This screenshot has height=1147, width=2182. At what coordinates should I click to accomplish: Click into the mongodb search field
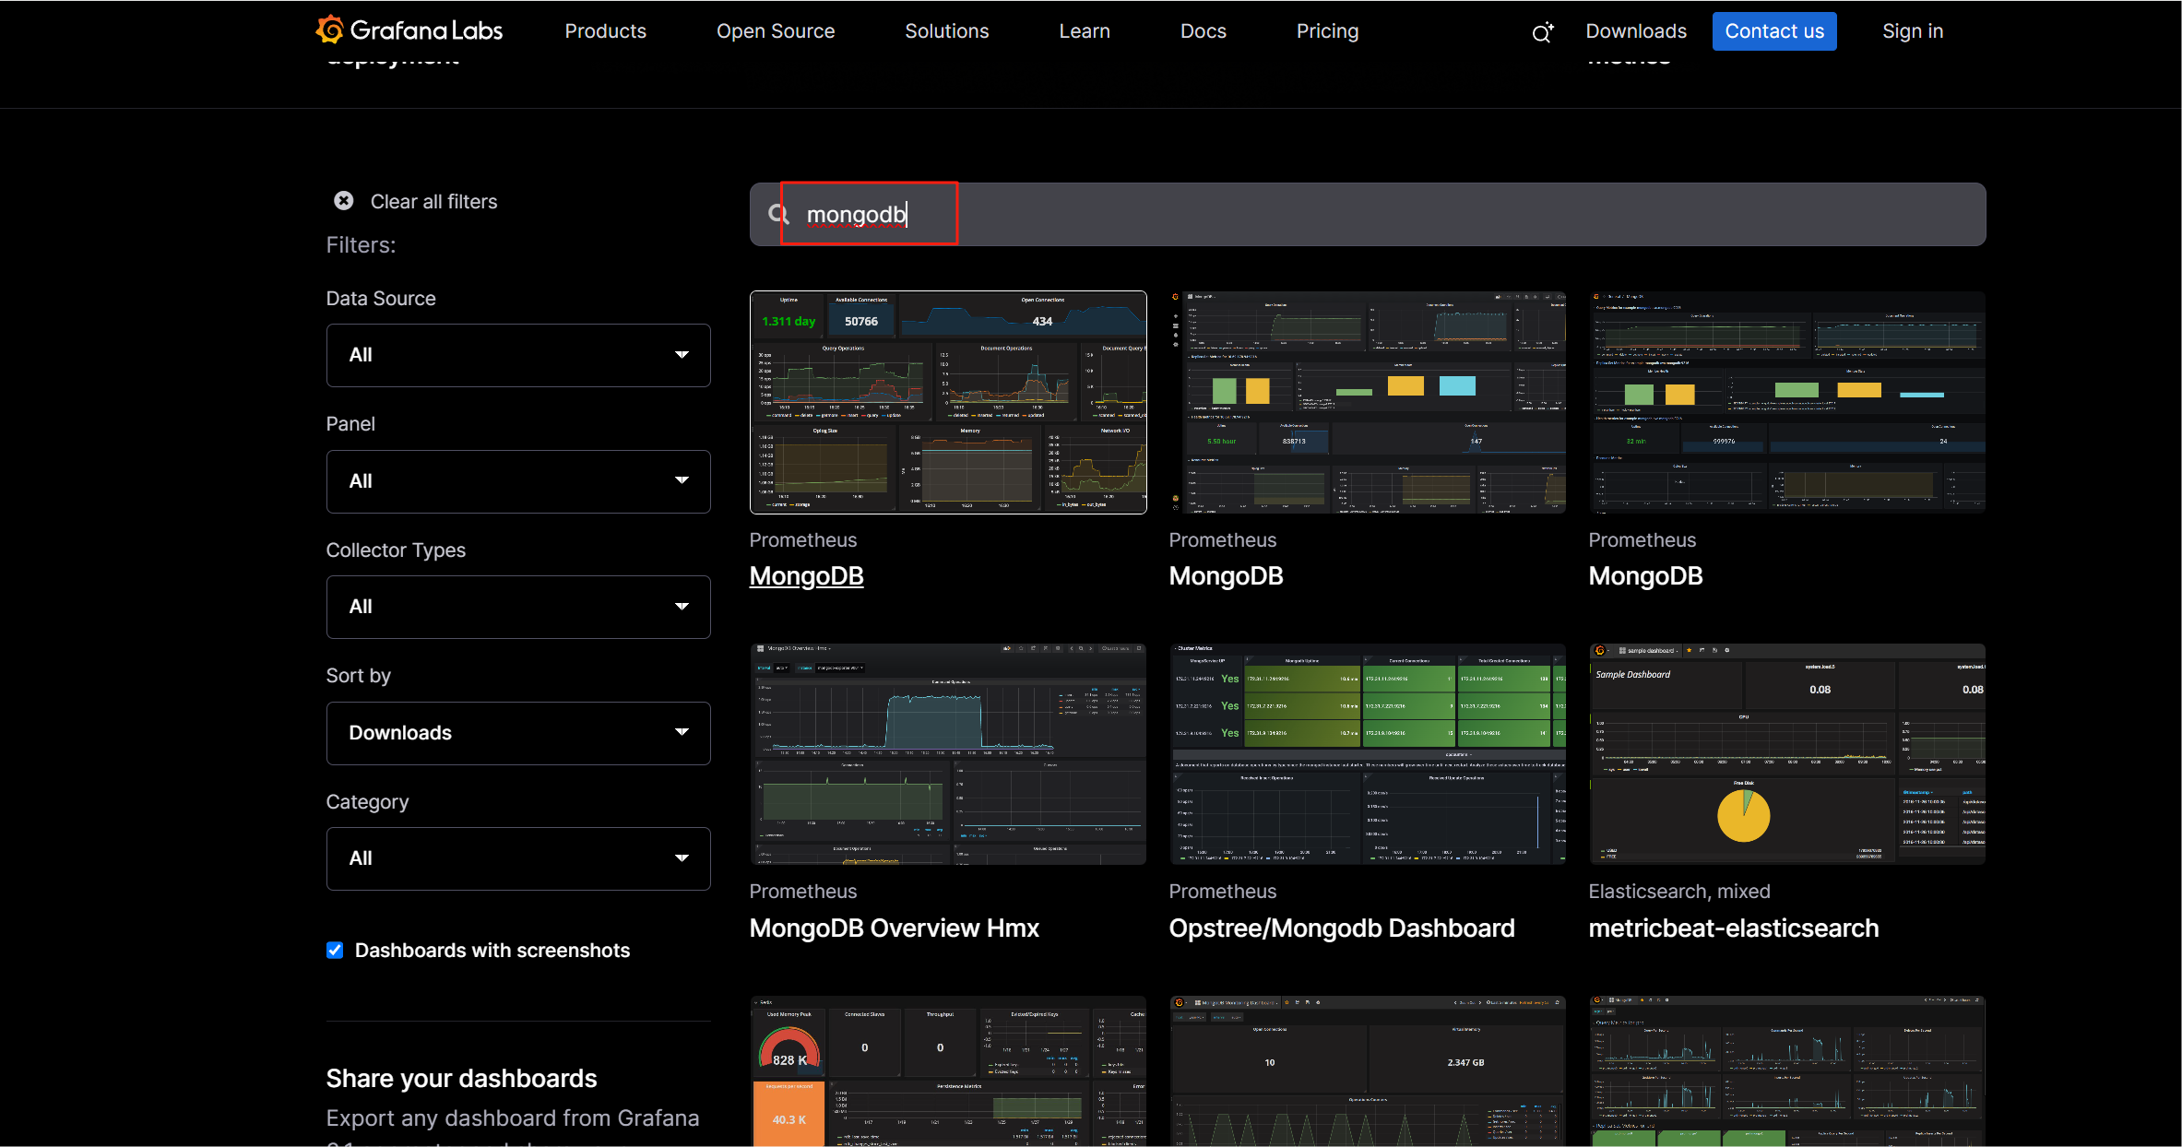click(1291, 215)
